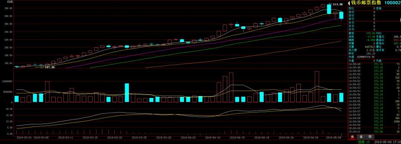Click the 钱币邮票指数 index title

[x=366, y=3]
